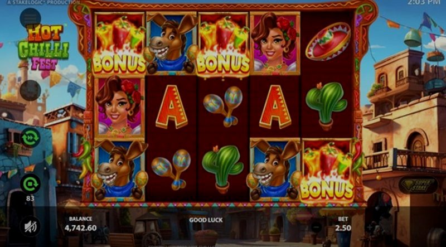Viewport: 446px width, 247px height.
Task: Click the donkey symbol on the second reel
Action: pos(171,43)
